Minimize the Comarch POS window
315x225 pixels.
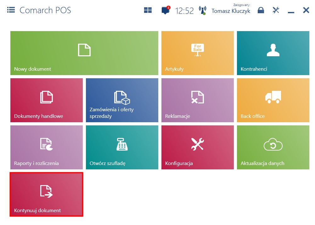click(x=291, y=13)
